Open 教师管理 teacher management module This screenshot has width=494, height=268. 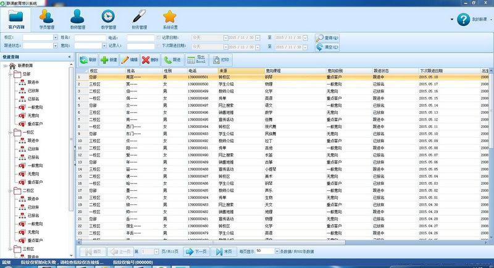click(77, 19)
